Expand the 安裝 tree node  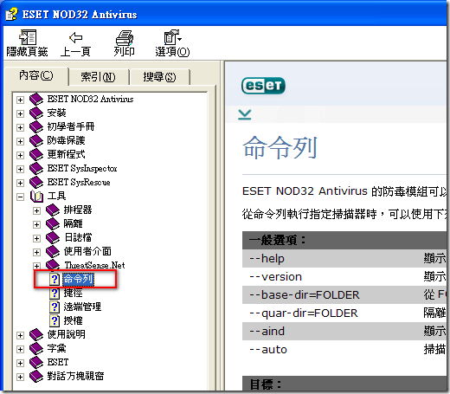tap(20, 113)
